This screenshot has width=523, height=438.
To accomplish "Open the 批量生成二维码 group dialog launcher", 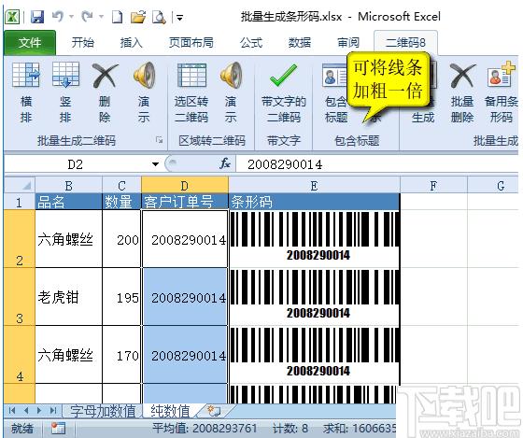I will point(160,140).
